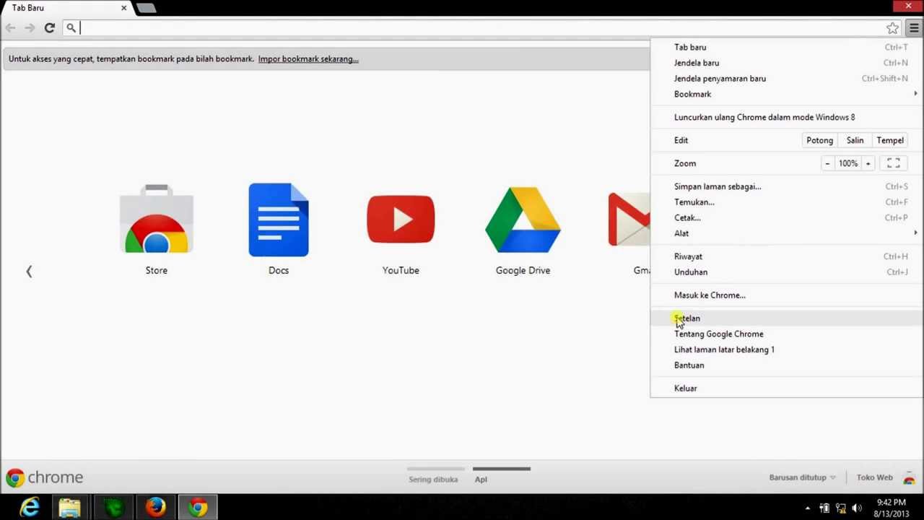Select Simpan laman sebagai menu item

pos(786,186)
